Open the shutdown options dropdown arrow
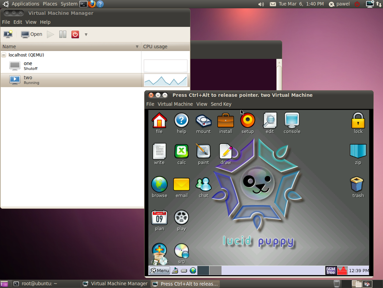This screenshot has width=383, height=288. tap(86, 34)
